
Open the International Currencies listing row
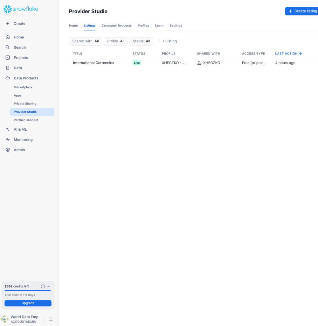[x=93, y=63]
